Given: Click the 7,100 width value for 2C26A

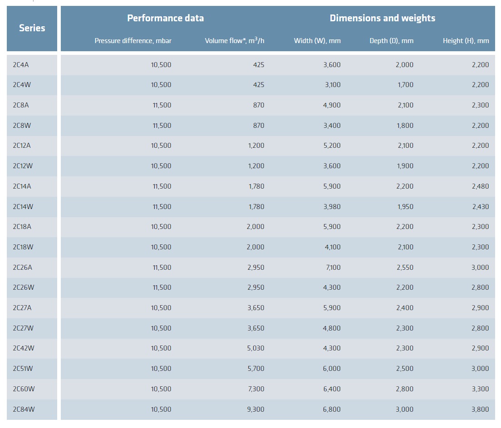Looking at the screenshot, I should [333, 267].
